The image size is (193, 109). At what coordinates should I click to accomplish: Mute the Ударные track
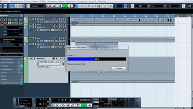31,58
